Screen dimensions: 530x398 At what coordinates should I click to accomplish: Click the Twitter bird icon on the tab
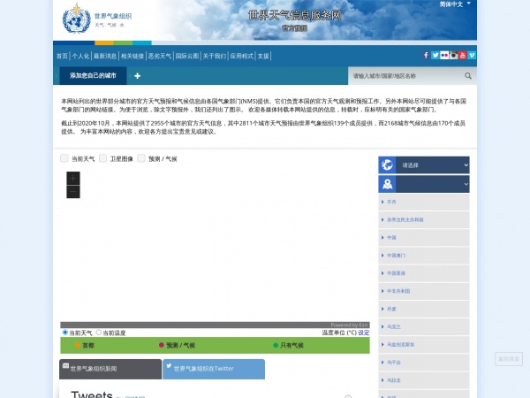pyautogui.click(x=169, y=365)
